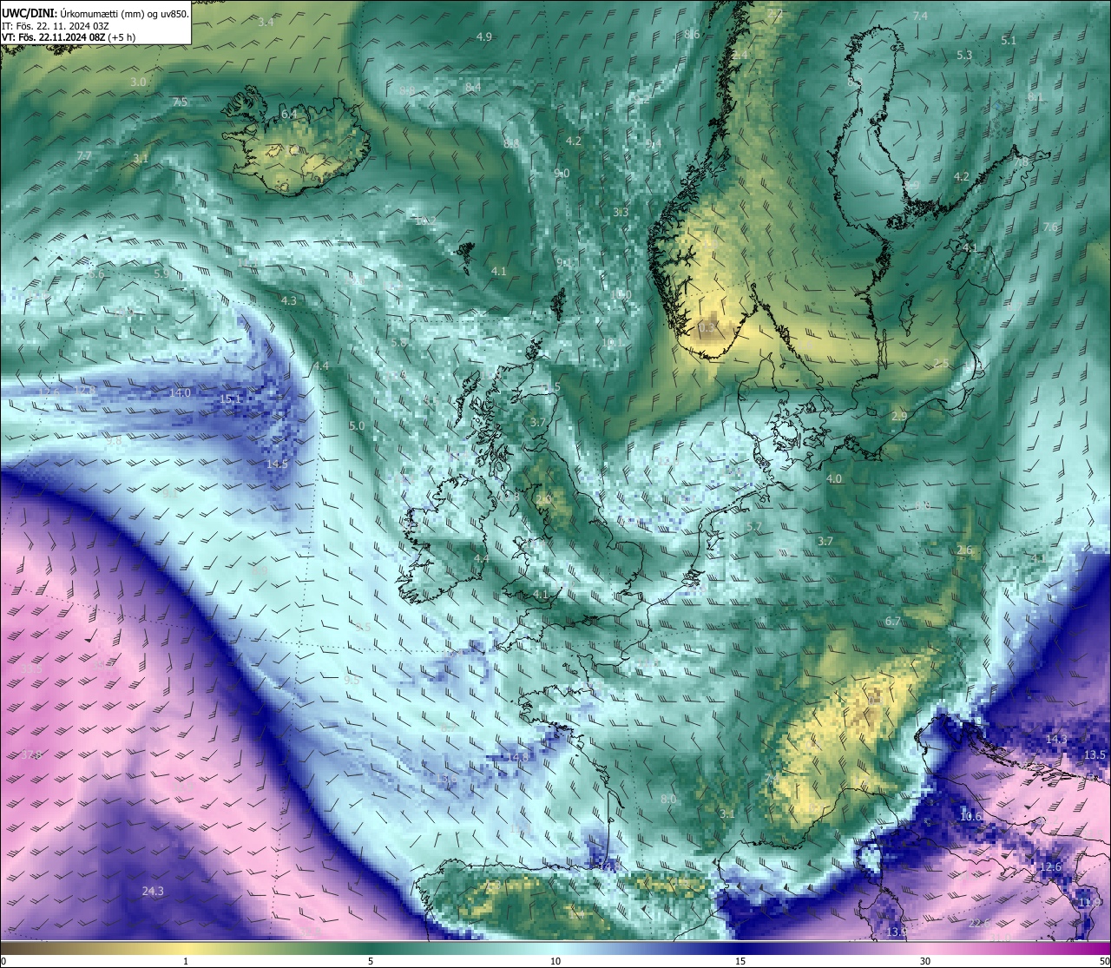Click the 14.3 value on the map
Image resolution: width=1111 pixels, height=968 pixels.
click(1056, 740)
